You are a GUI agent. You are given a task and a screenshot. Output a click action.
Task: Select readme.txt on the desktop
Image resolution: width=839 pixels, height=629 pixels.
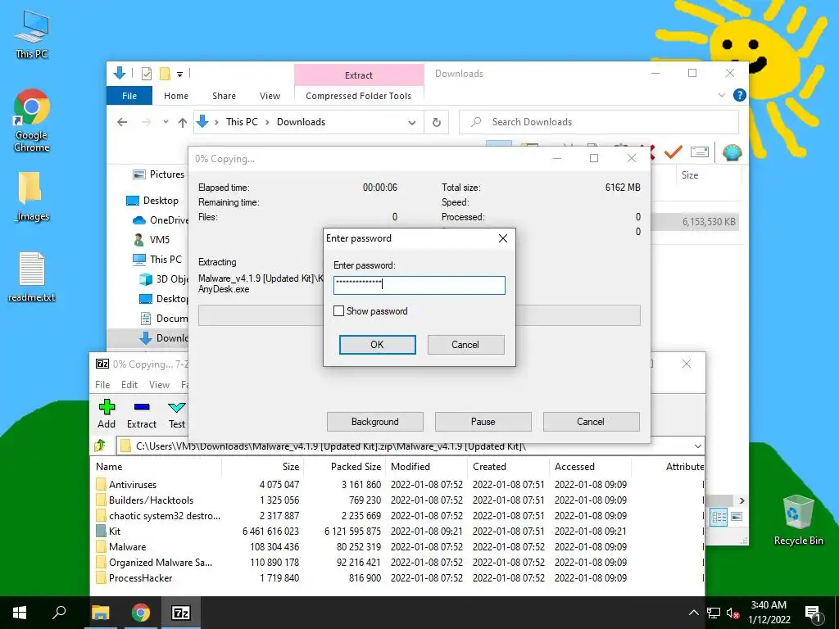coord(32,277)
